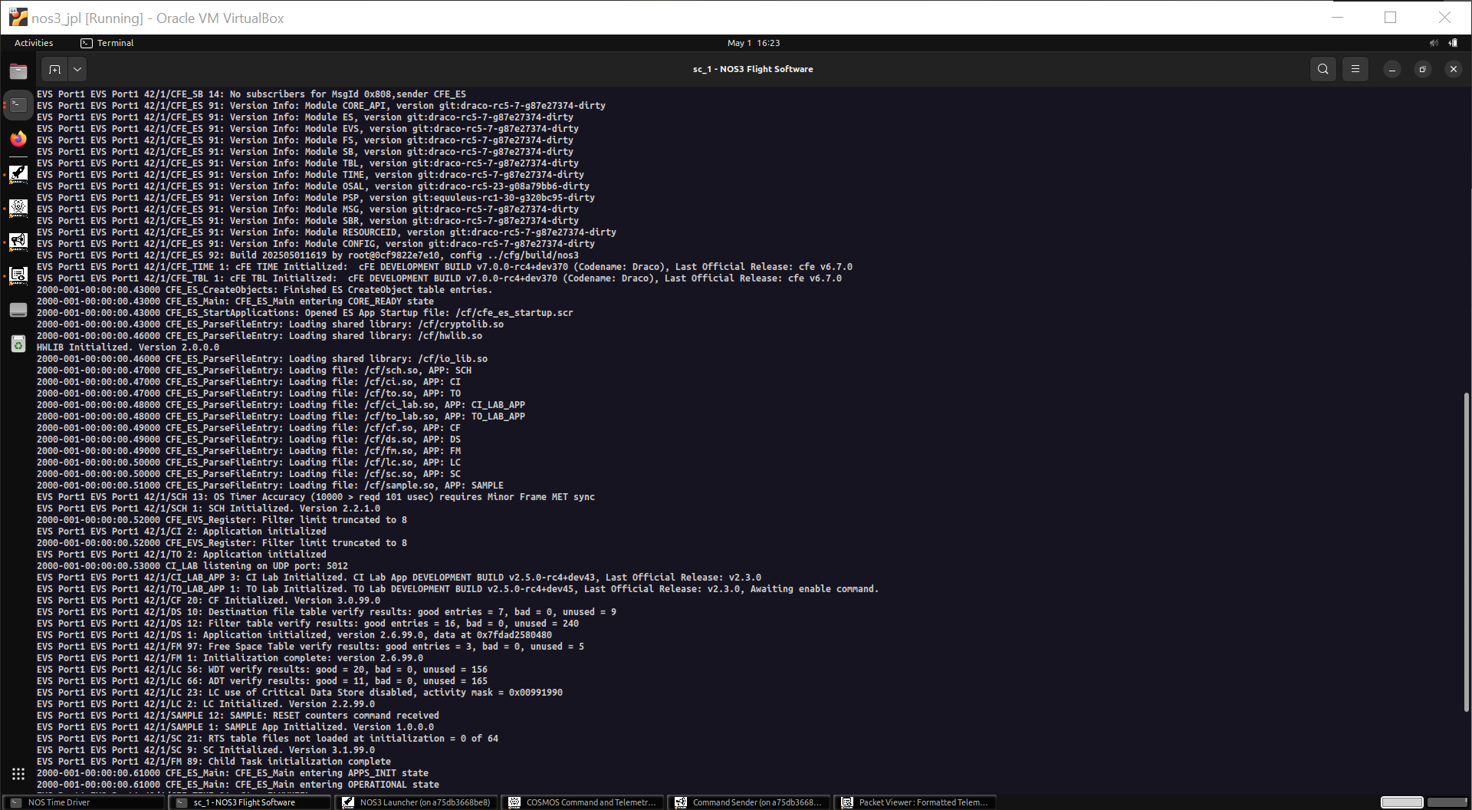Click the 'CF Initialized. Version 3.0.99.0' line
Screen dimensions: 1472x810
tap(209, 601)
